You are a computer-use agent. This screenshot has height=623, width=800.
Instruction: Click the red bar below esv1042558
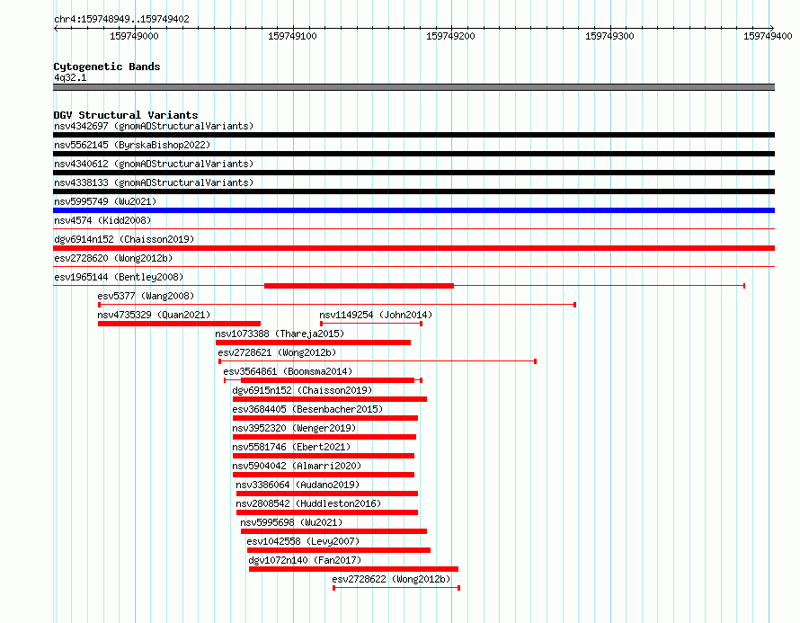coord(339,550)
